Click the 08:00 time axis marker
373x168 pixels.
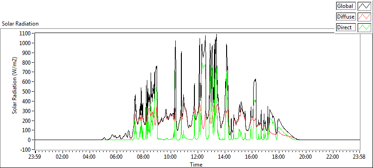point(144,157)
